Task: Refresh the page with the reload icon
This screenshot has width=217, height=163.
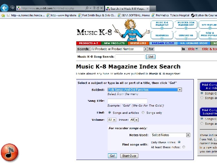Action: click(98, 8)
